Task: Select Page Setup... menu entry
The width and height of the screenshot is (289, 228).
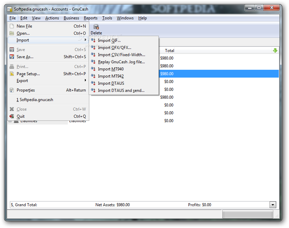Action: 48,74
